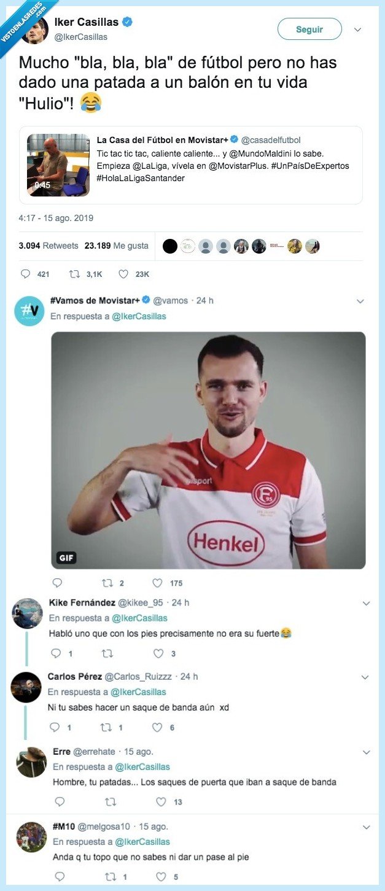The height and width of the screenshot is (891, 385).
Task: Expand options chevron next to Seguir button
Action: [358, 29]
